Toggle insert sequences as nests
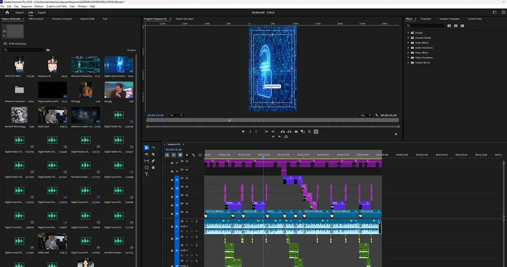Screen dimensions: 507x267 (x=167, y=155)
